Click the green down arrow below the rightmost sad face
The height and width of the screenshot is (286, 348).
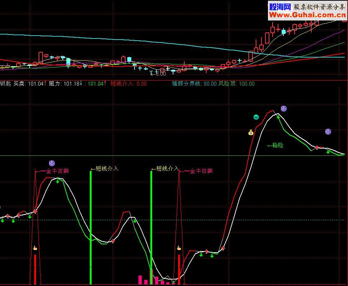coord(328,152)
